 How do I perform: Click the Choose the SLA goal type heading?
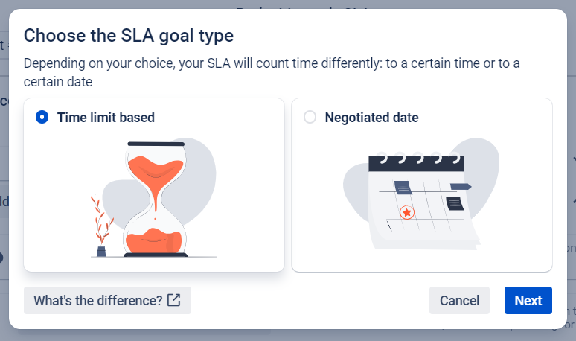point(128,35)
